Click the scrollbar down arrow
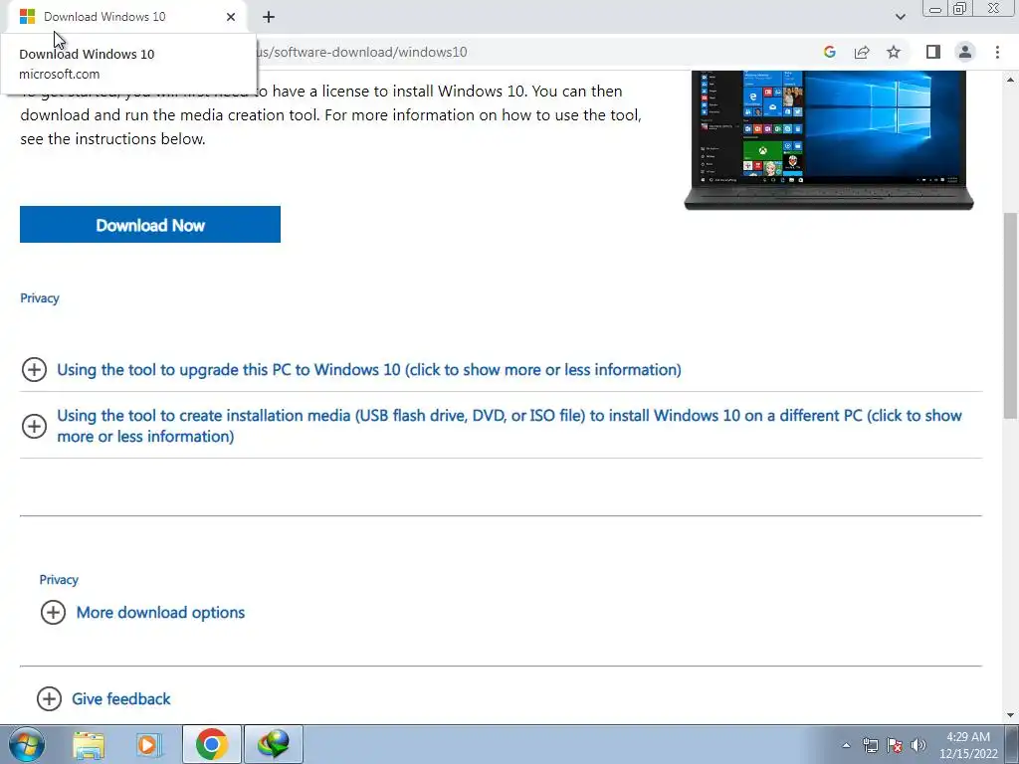 click(x=1011, y=715)
